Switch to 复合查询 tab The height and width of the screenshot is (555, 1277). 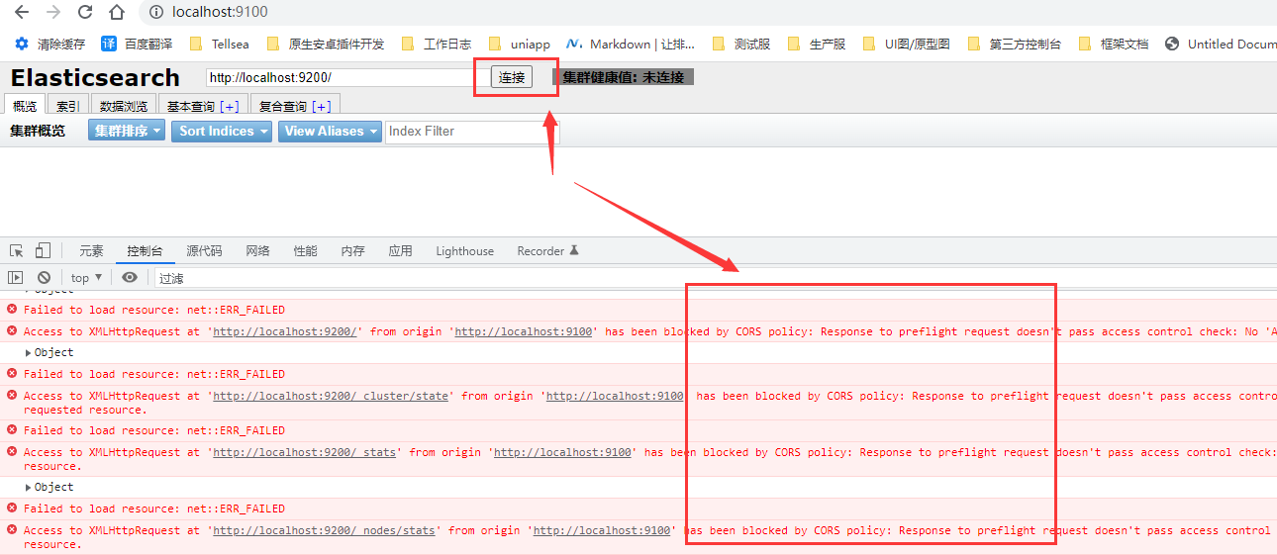point(283,106)
